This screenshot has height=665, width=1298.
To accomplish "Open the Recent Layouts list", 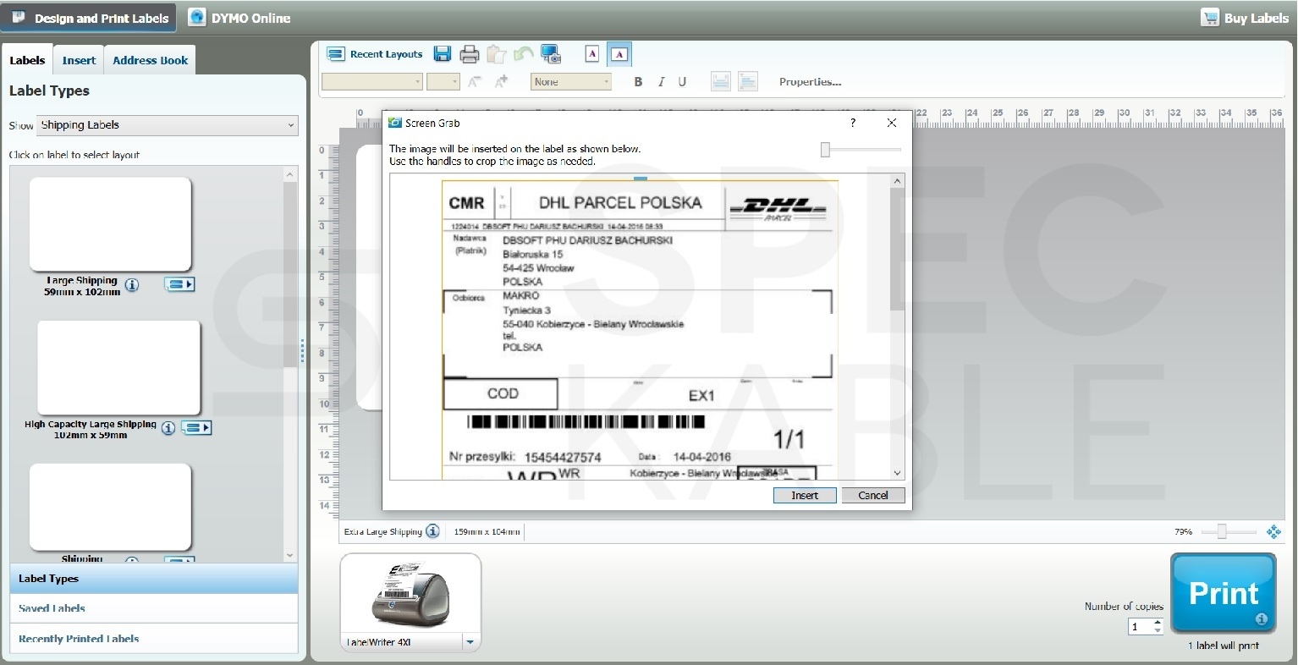I will pos(375,54).
